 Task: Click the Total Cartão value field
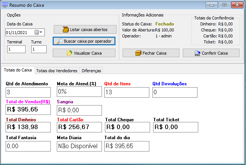[x=79, y=127]
